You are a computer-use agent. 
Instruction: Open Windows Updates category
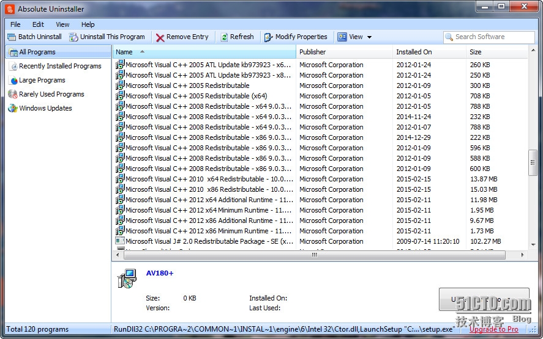(x=45, y=108)
